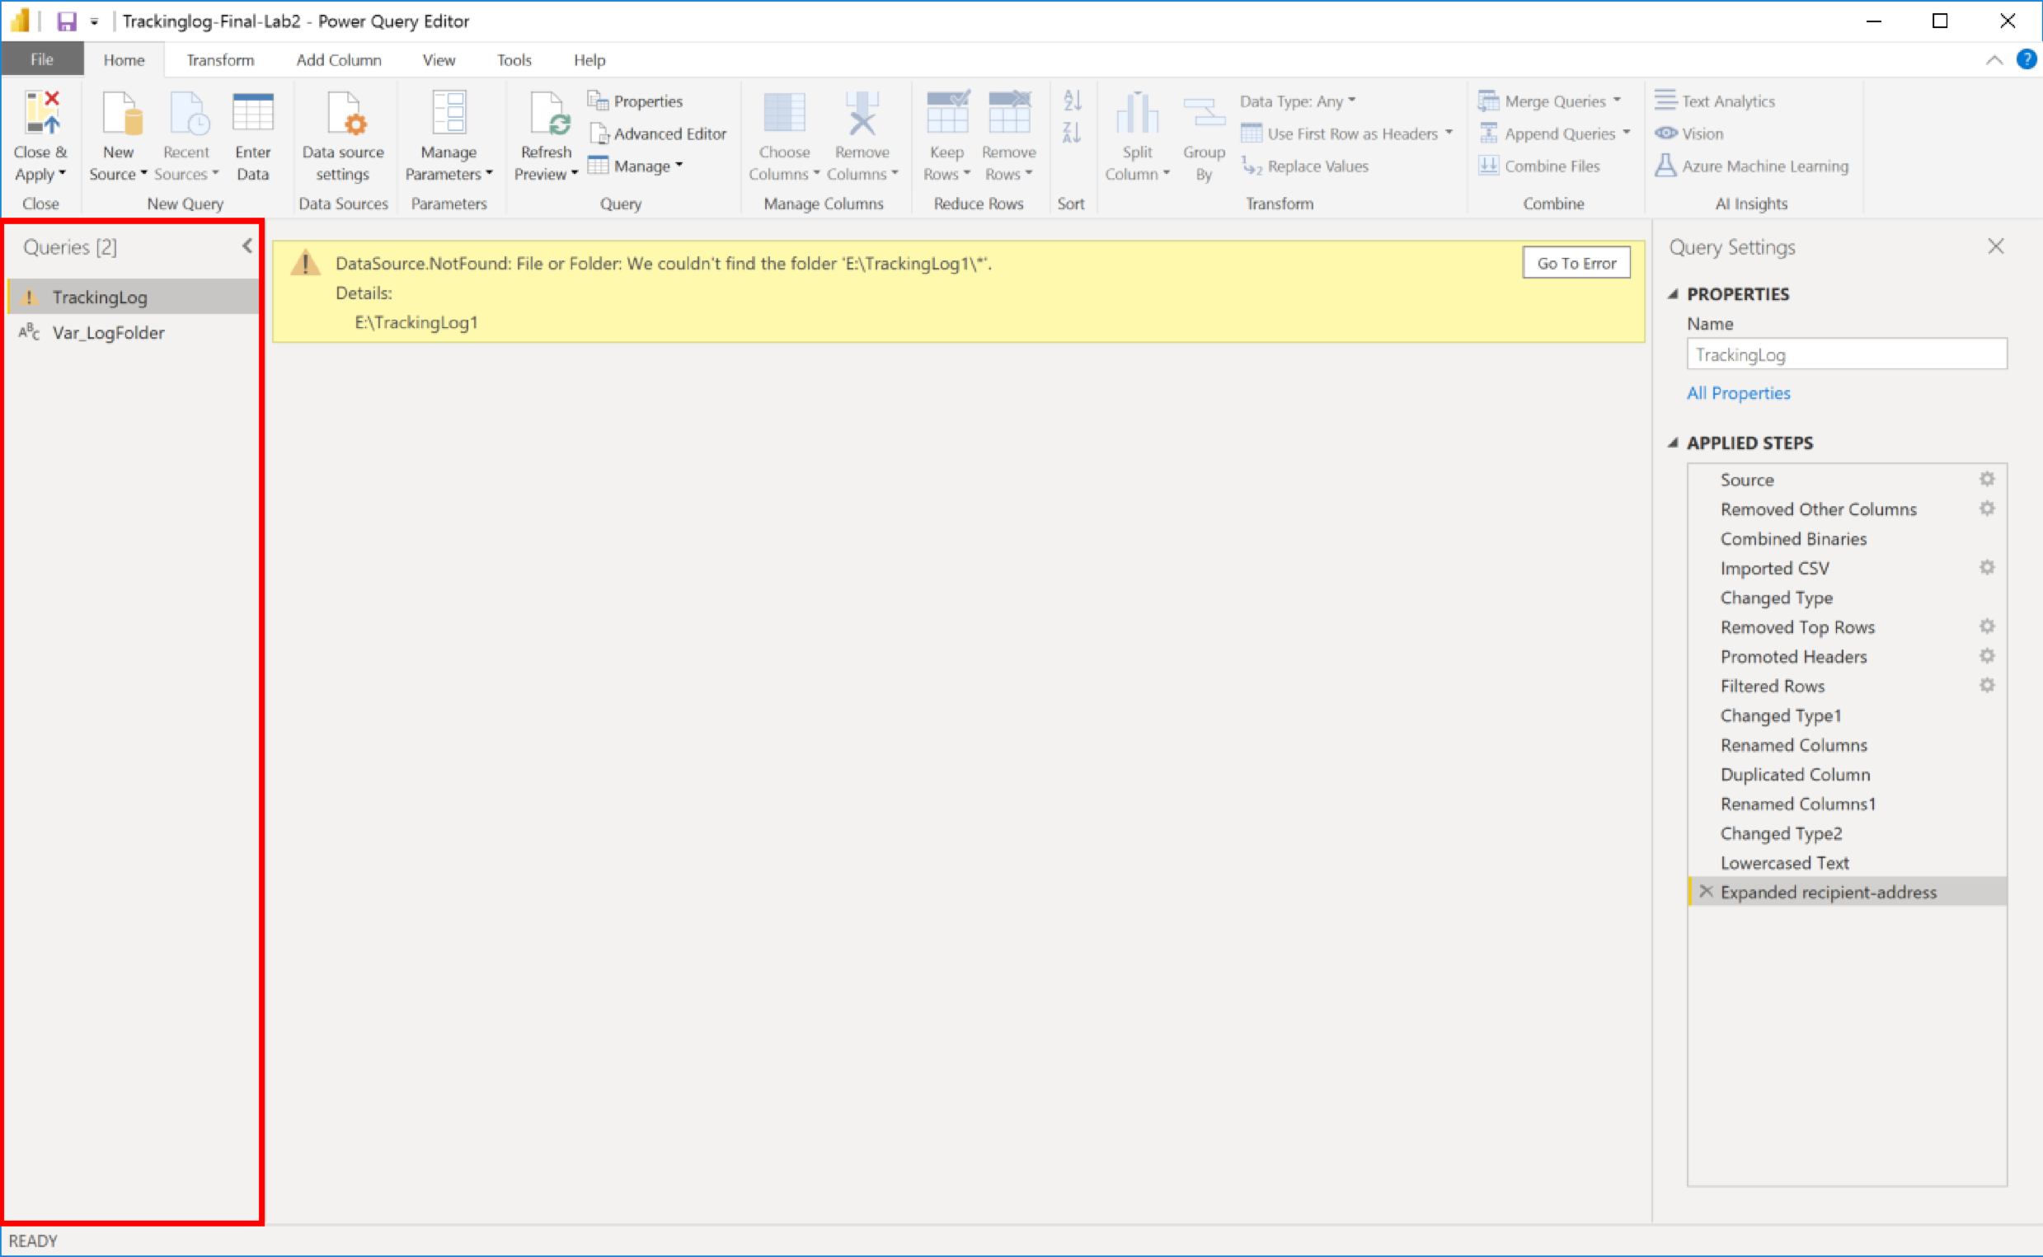The image size is (2043, 1257).
Task: Click the Go To Error button
Action: pos(1575,262)
